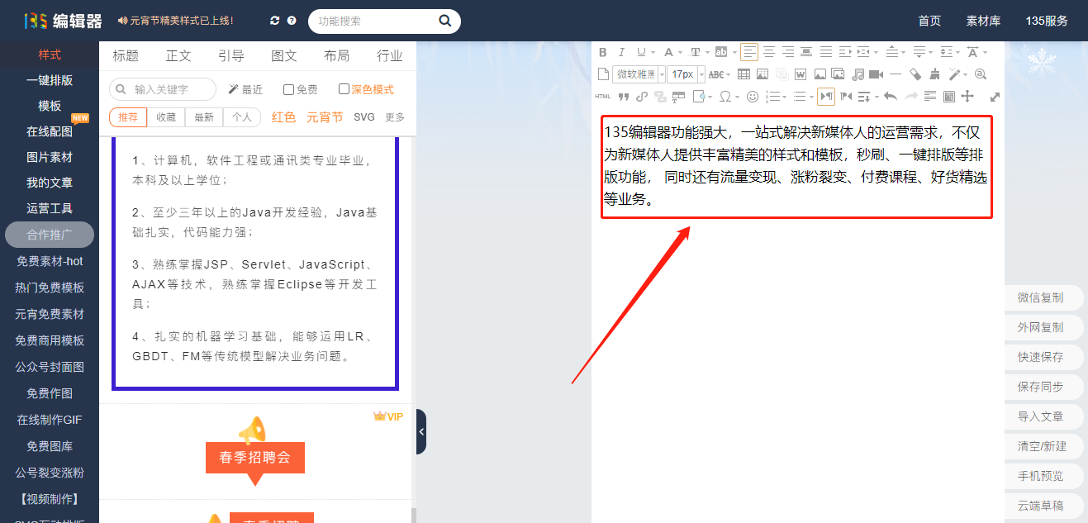Toggle left-to-right text direction button
1088x523 pixels.
(x=826, y=97)
